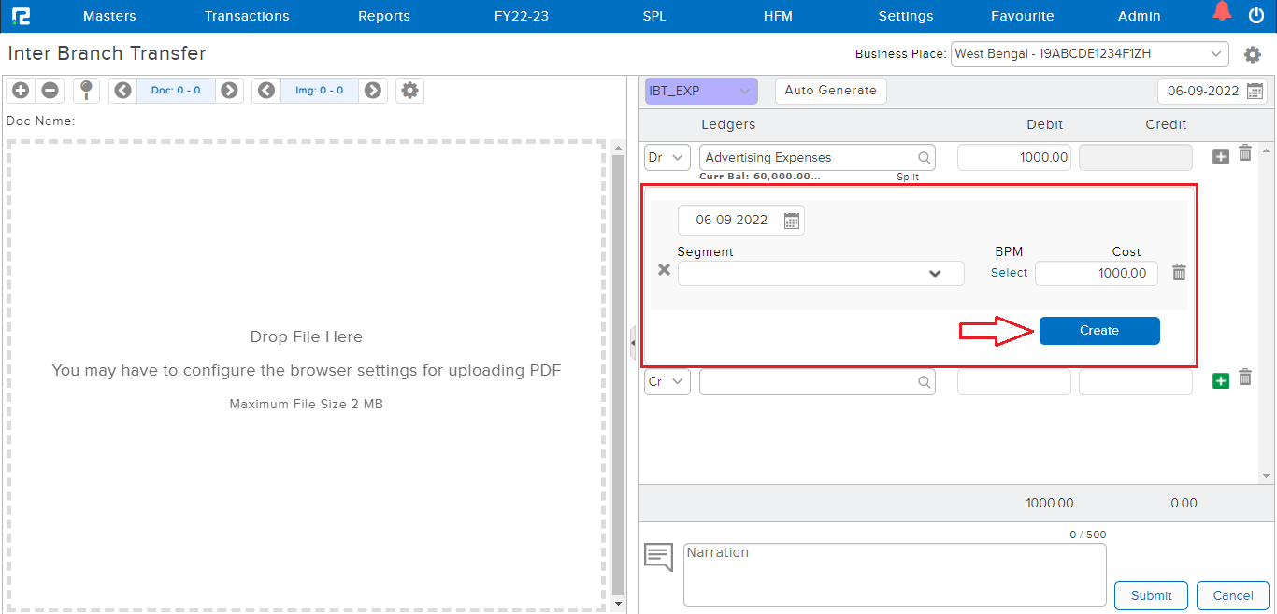Open document viewer settings gear
This screenshot has width=1277, height=614.
[409, 91]
